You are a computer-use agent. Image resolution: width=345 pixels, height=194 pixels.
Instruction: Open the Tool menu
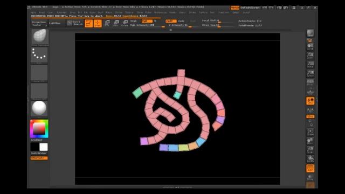pos(212,13)
